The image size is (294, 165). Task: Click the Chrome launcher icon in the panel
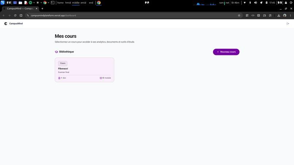pyautogui.click(x=45, y=3)
